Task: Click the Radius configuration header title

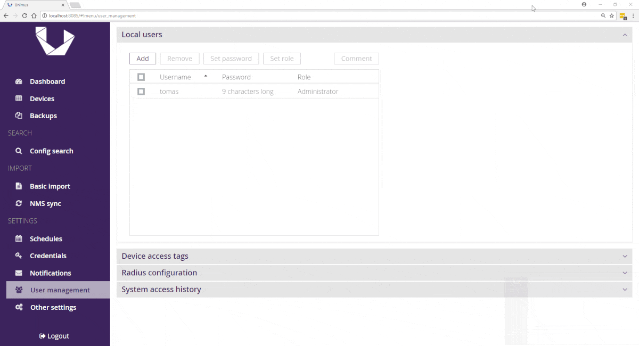Action: (x=159, y=273)
